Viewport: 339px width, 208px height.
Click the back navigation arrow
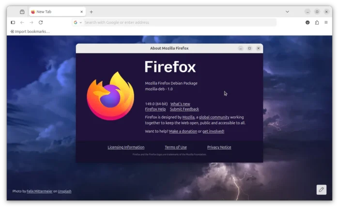pos(22,22)
